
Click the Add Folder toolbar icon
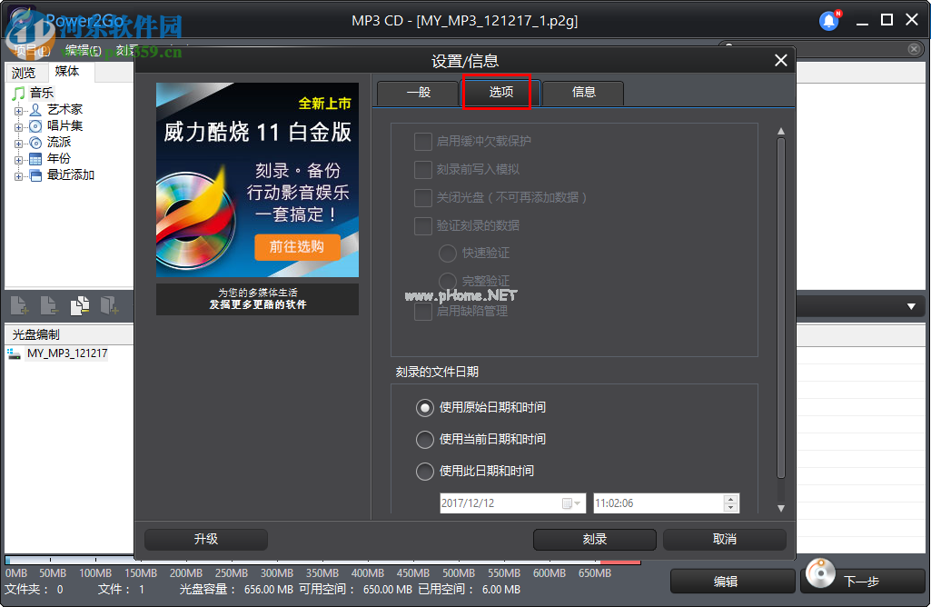coord(110,305)
